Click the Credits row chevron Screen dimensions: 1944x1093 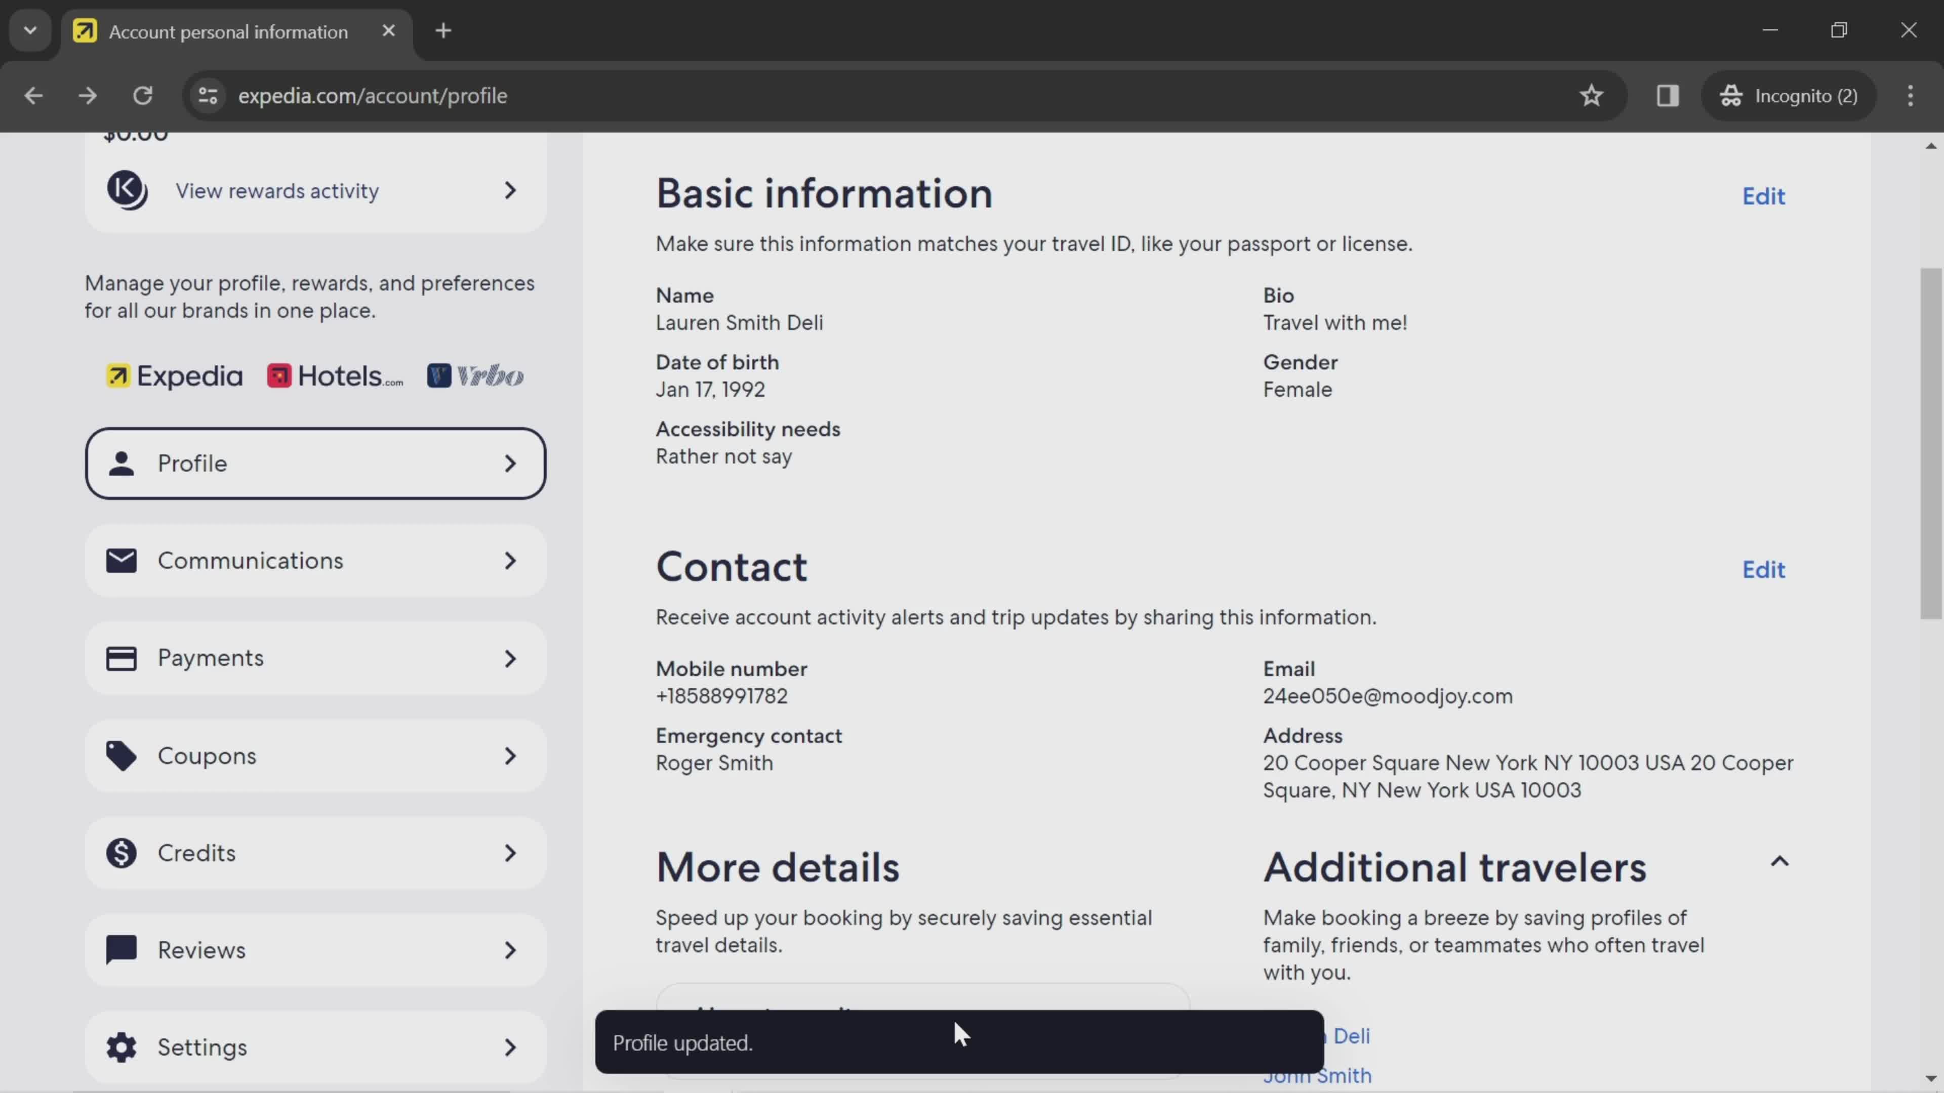511,853
